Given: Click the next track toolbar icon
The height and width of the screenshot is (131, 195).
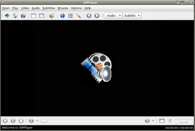Looking at the screenshot, I should point(97,16).
